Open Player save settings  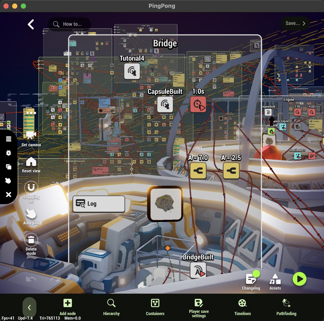click(199, 308)
